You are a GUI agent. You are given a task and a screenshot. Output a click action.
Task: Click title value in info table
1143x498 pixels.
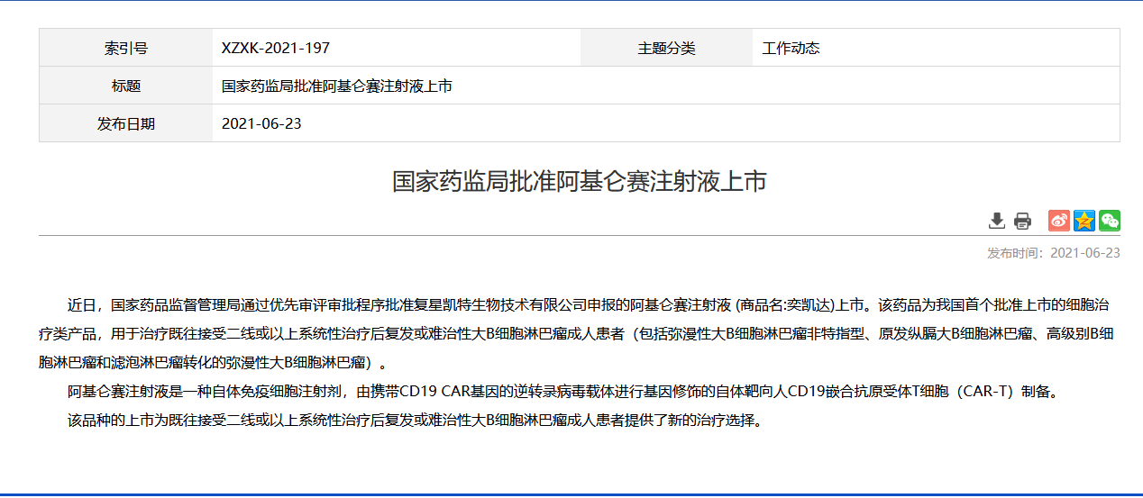point(337,86)
